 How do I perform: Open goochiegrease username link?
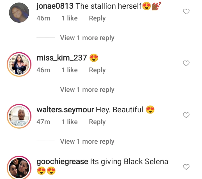pyautogui.click(x=62, y=162)
